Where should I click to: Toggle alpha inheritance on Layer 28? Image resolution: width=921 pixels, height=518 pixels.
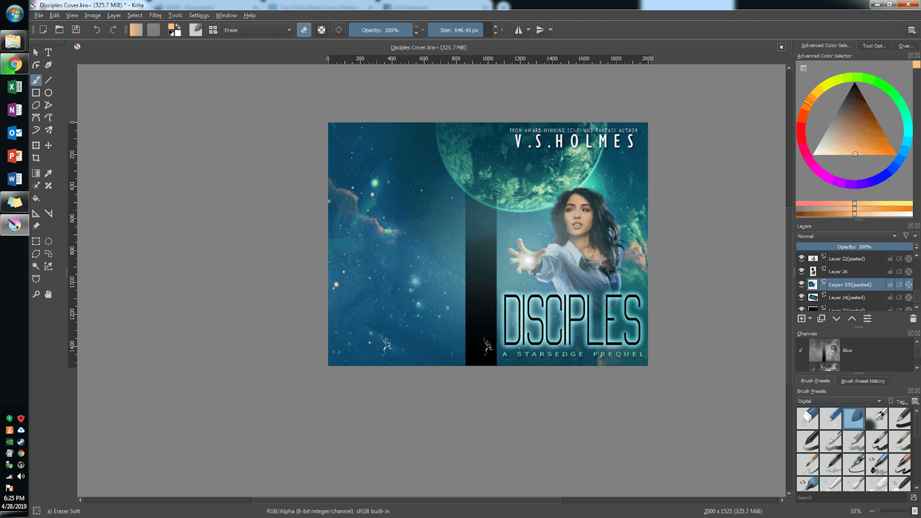pyautogui.click(x=899, y=271)
